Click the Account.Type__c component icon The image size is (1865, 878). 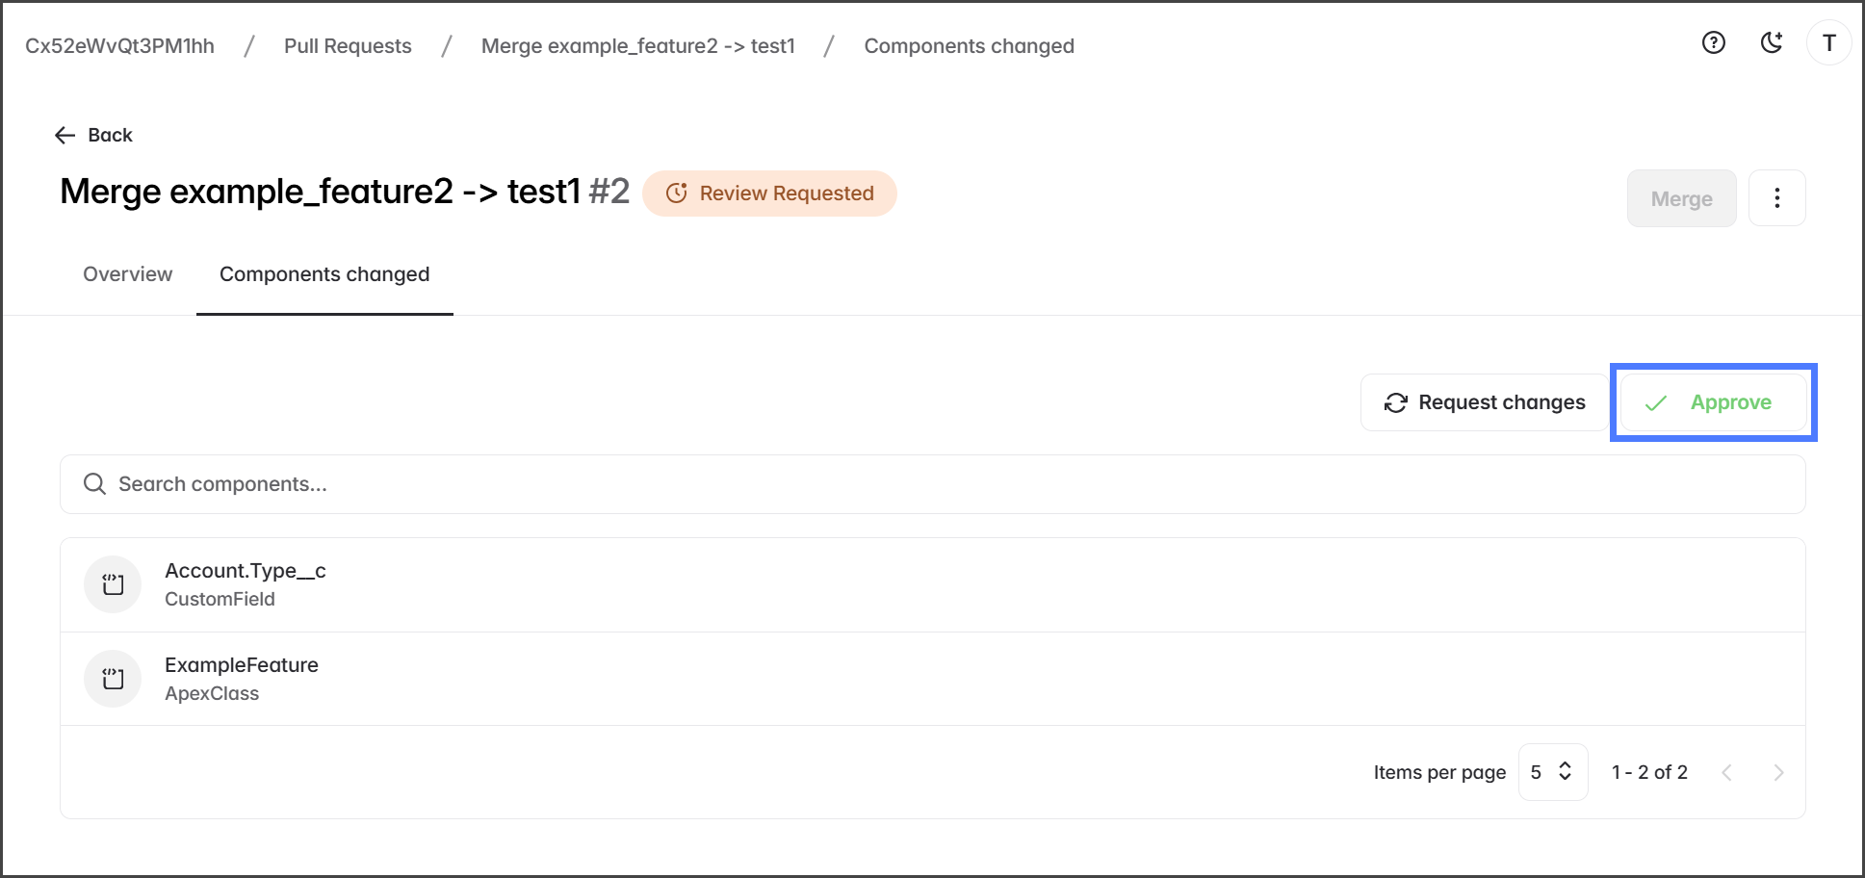[x=114, y=584]
